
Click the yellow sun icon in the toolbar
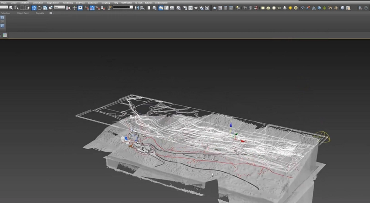coord(289,8)
